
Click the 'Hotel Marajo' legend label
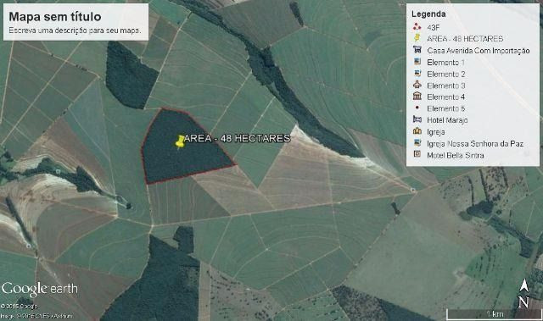tap(447, 120)
